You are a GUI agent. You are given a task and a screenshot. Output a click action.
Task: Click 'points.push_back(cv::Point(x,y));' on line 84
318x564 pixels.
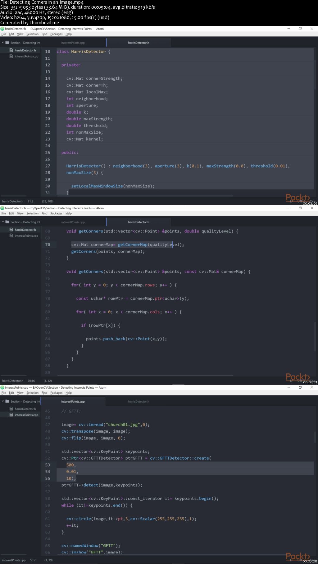click(126, 339)
